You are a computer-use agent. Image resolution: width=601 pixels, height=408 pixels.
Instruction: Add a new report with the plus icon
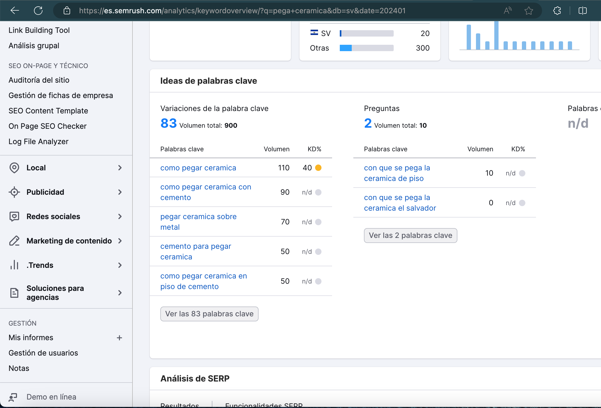tap(119, 338)
